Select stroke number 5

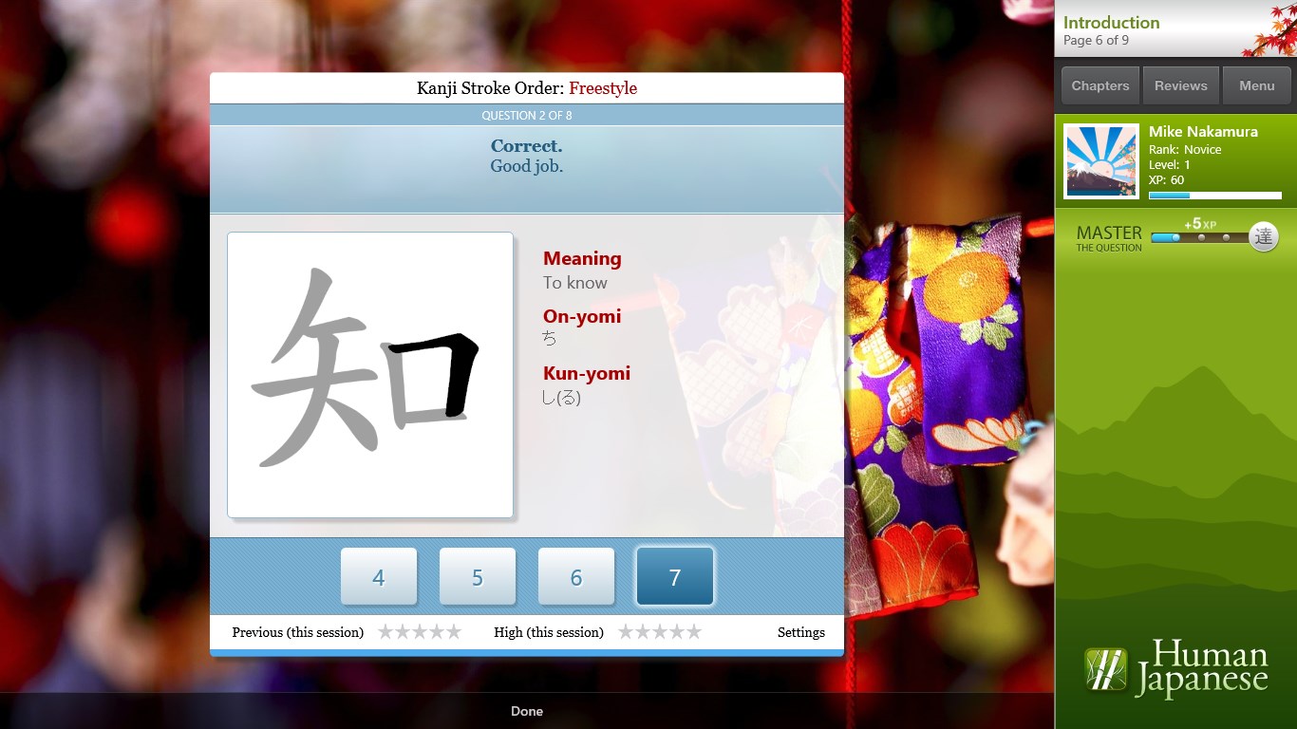(x=478, y=577)
